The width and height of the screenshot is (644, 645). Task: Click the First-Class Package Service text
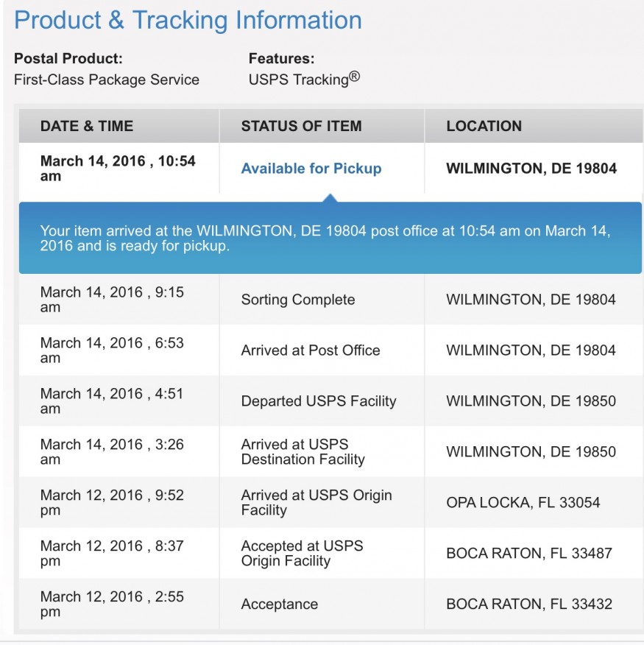[107, 80]
